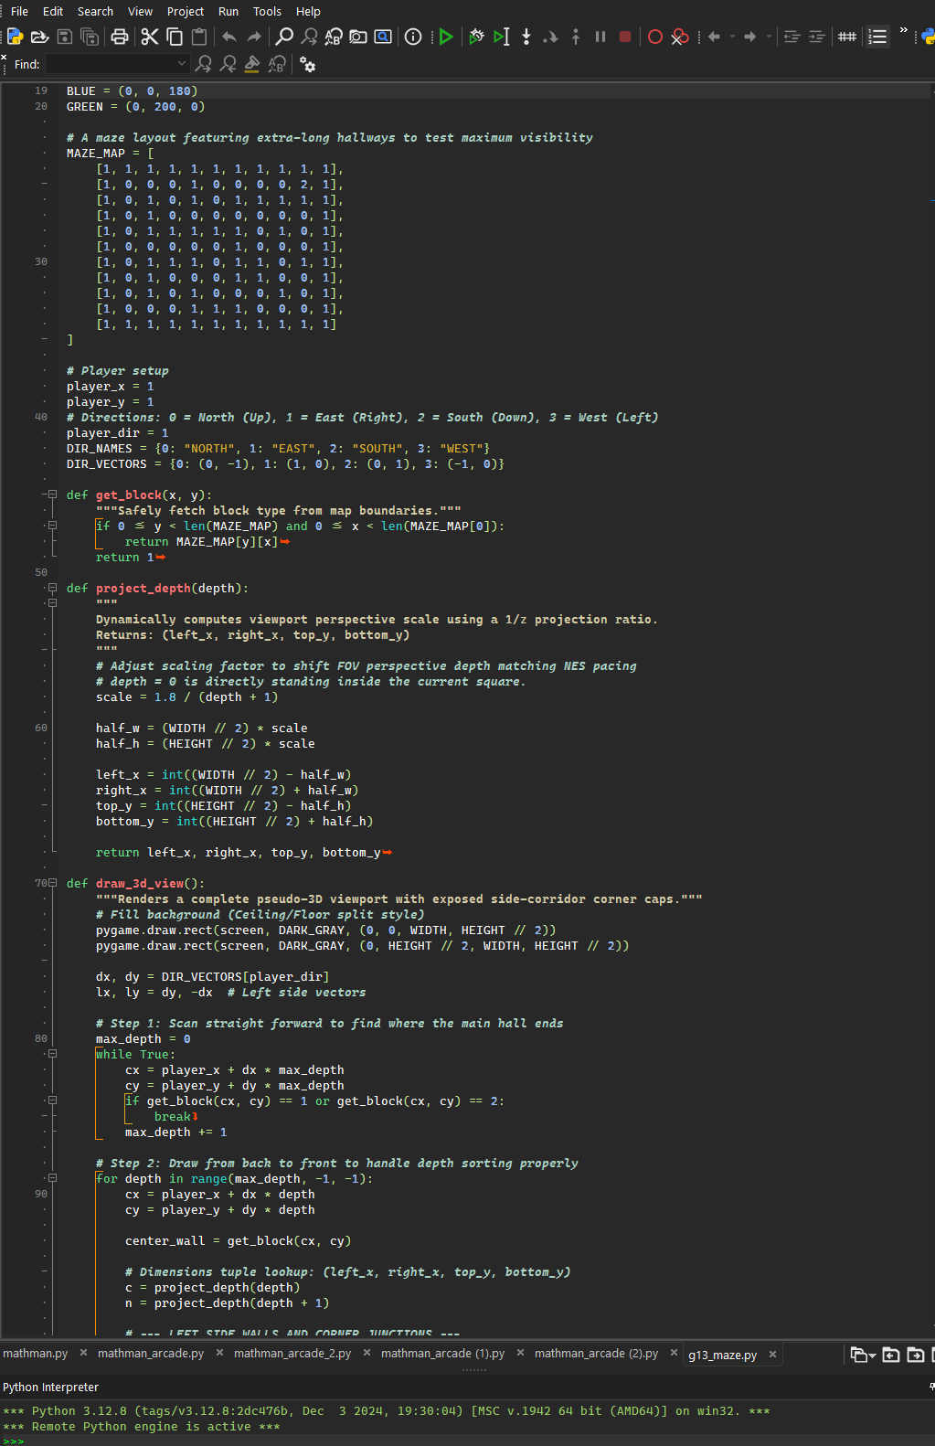Open the Find text history dropdown
Screen dimensions: 935x1446
(x=181, y=64)
